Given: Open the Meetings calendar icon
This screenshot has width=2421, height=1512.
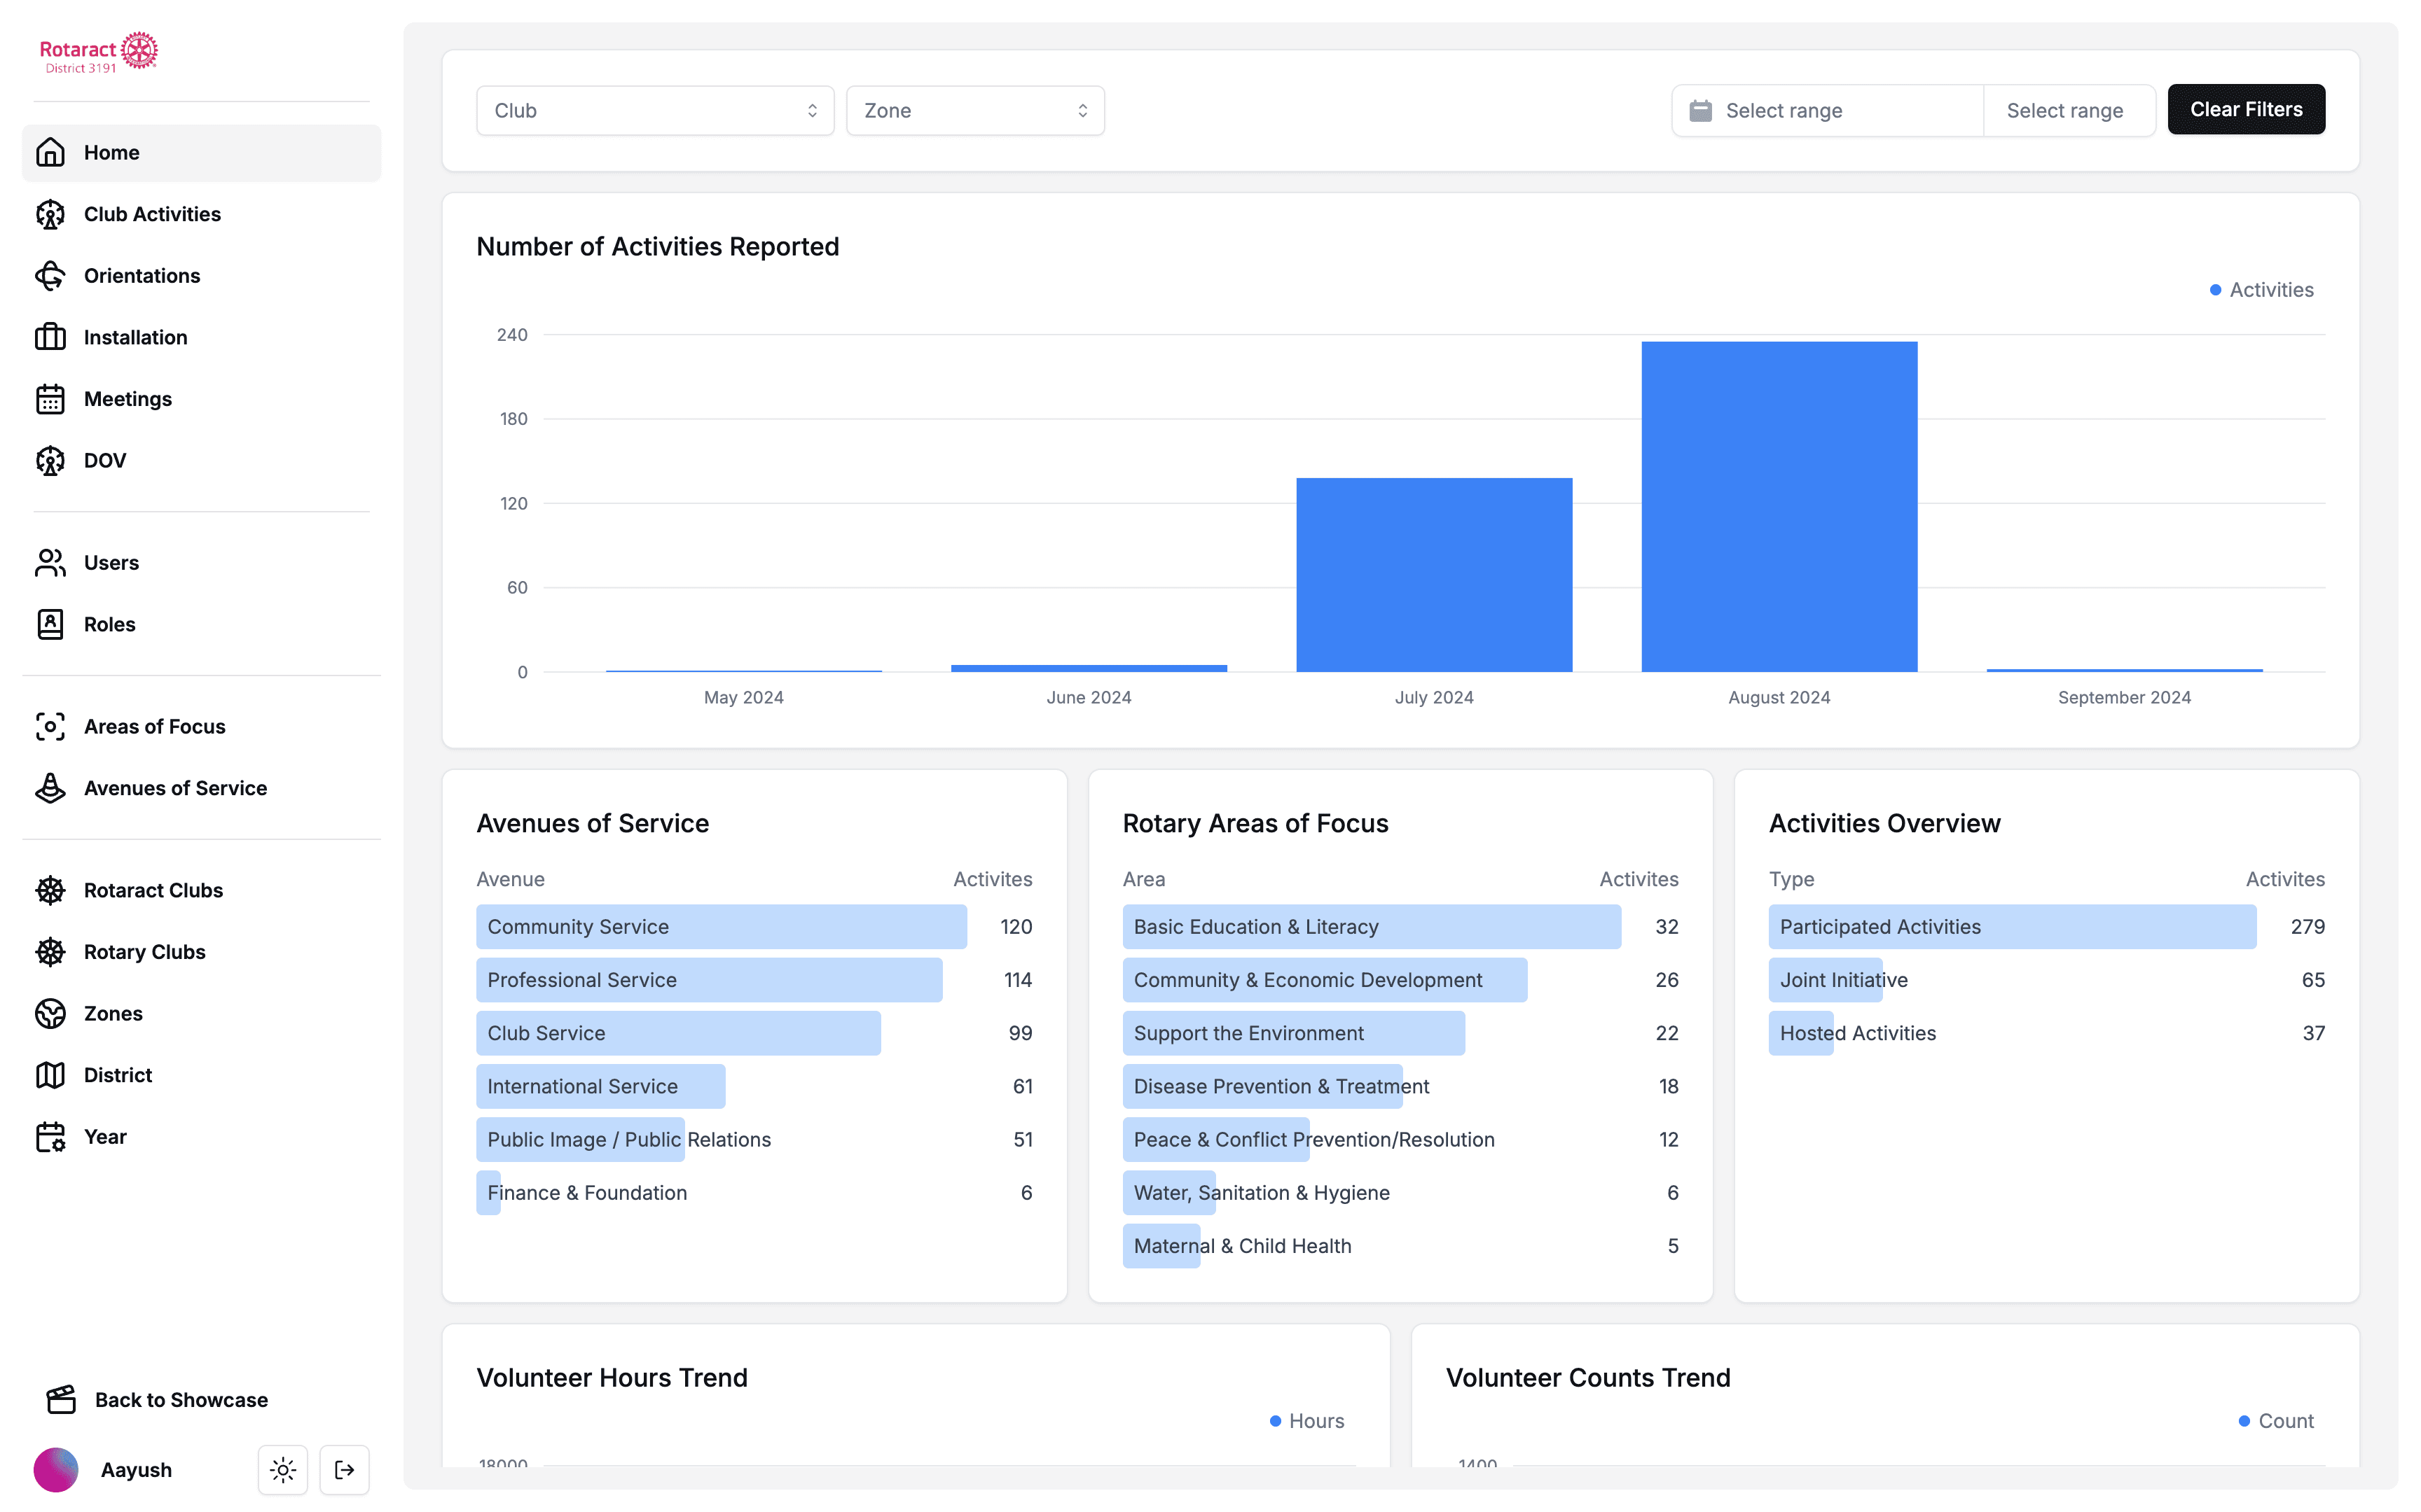Looking at the screenshot, I should pos(50,399).
